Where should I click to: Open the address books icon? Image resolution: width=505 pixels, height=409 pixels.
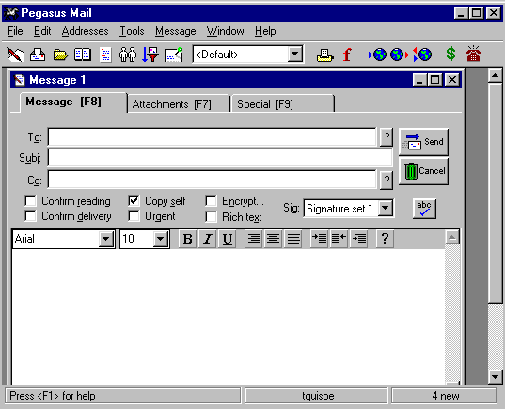(83, 55)
